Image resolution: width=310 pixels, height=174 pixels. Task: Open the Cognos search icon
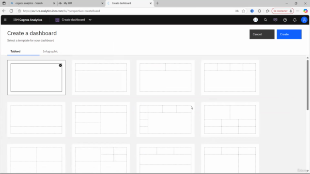[265, 20]
